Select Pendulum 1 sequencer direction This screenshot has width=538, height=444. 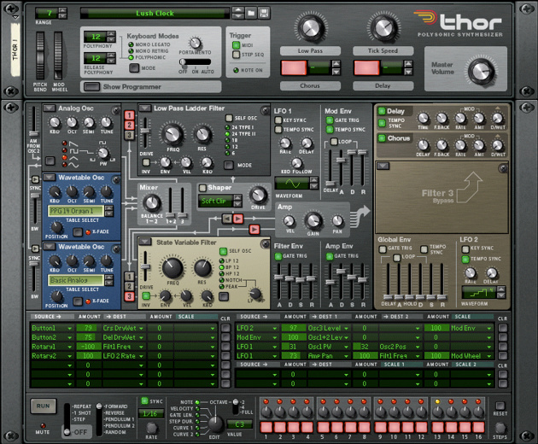pos(119,419)
